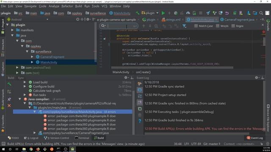Expand the manifests folder
This screenshot has height=152, width=271.
pos(12,30)
